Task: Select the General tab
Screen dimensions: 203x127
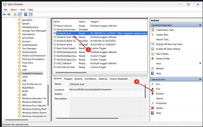Action: click(57, 78)
